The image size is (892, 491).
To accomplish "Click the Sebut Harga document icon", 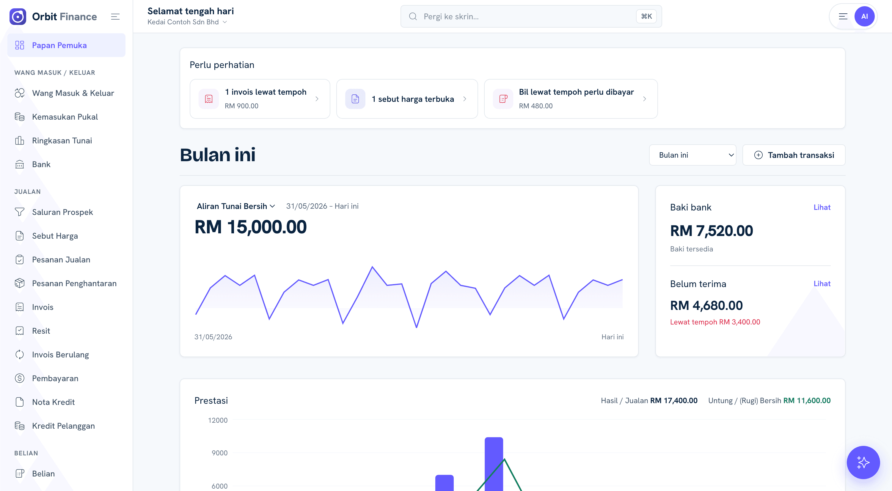I will [20, 236].
